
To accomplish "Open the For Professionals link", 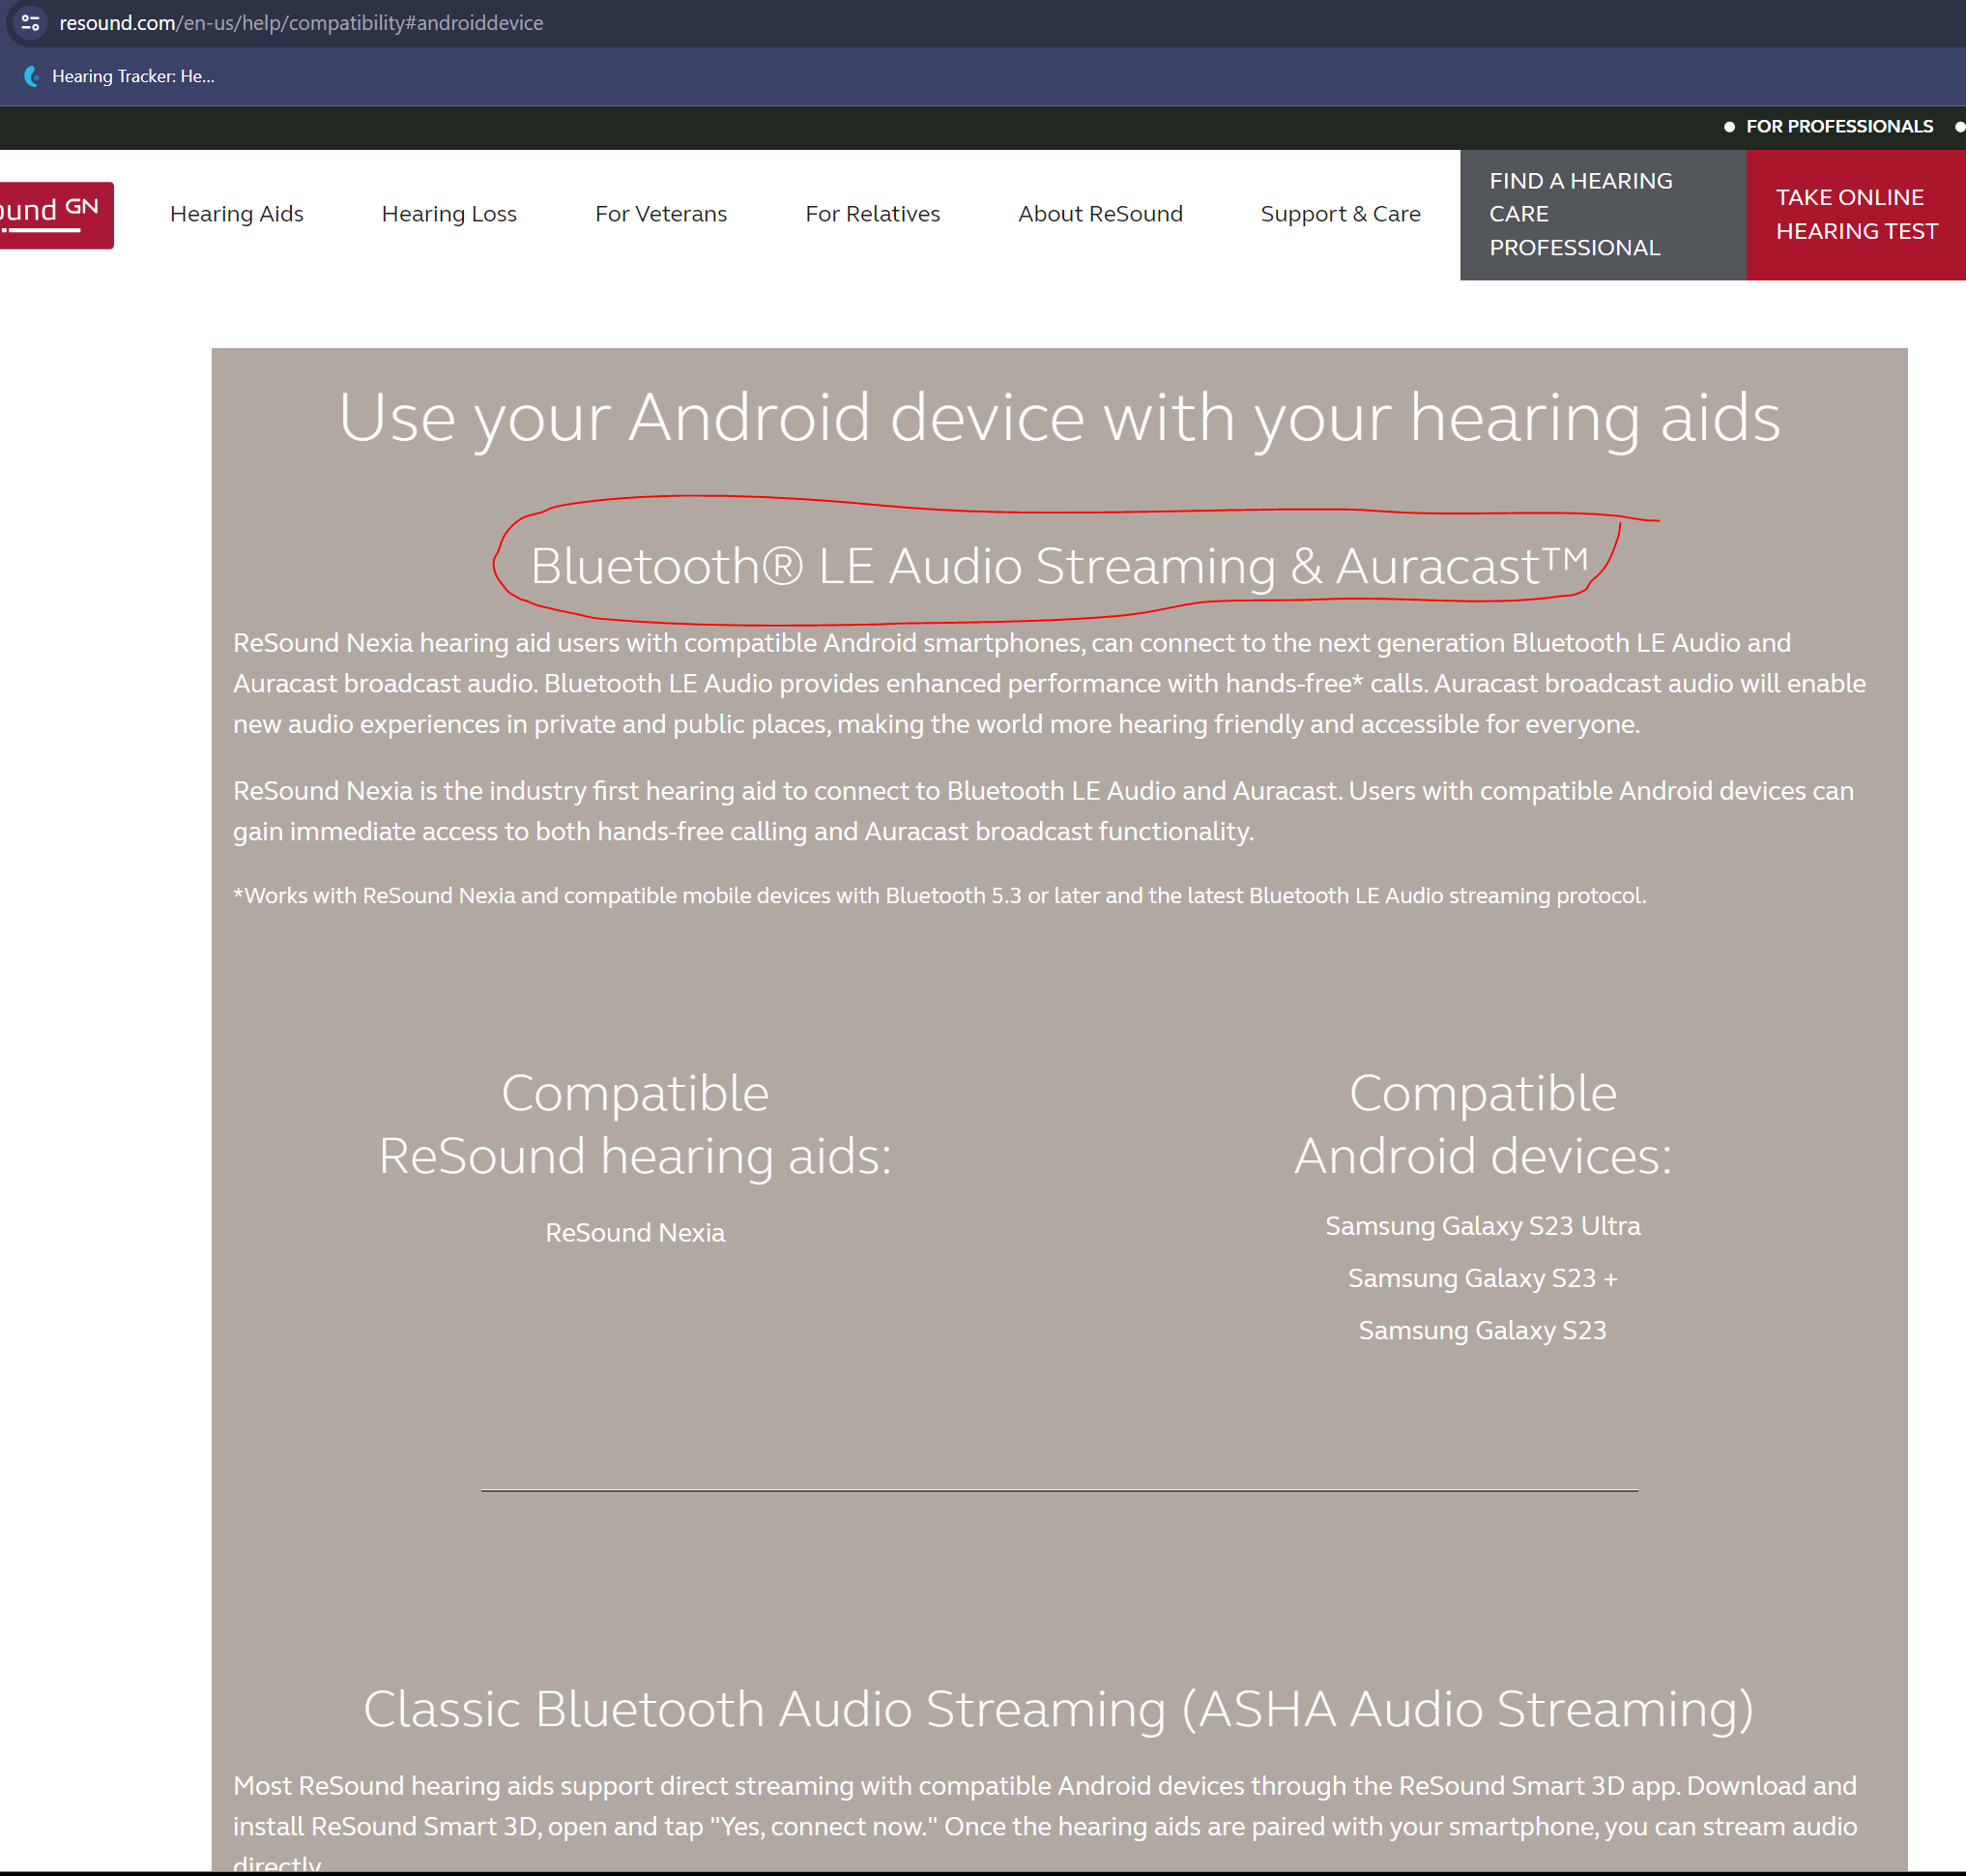I will [1839, 127].
